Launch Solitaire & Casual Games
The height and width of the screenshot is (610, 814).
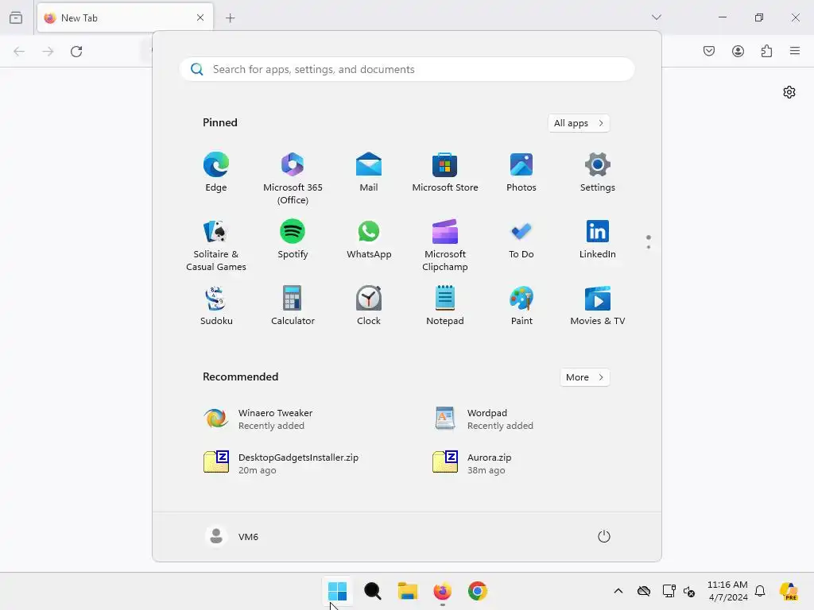point(216,245)
